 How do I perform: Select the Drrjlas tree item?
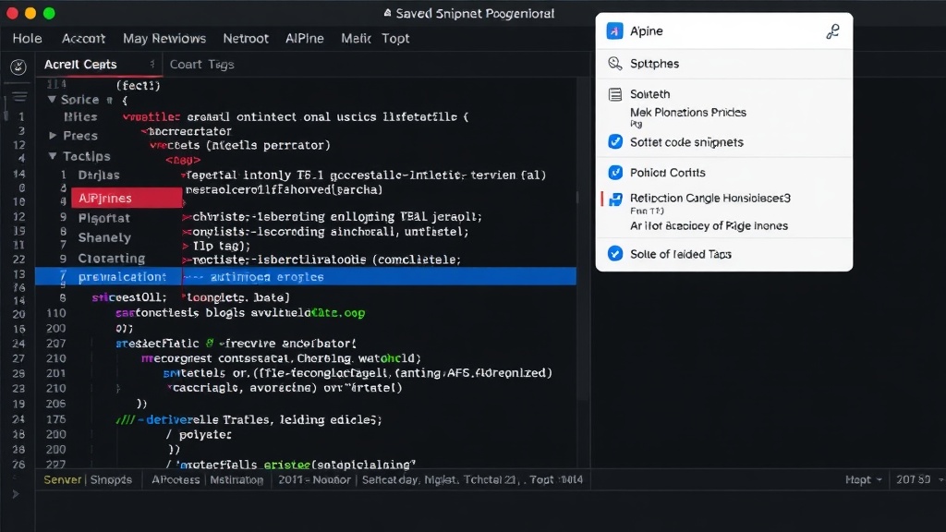point(99,175)
